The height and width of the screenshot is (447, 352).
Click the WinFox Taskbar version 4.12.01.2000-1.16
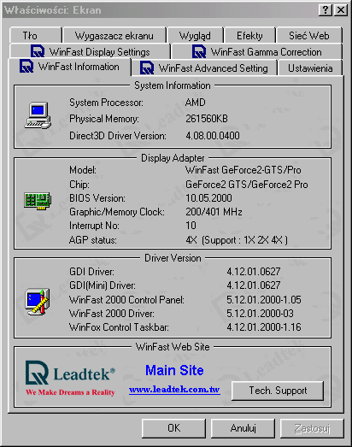coord(264,327)
